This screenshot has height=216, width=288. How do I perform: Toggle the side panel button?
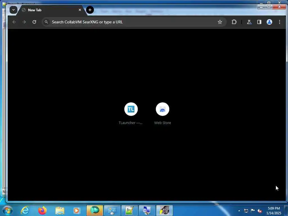click(x=259, y=22)
